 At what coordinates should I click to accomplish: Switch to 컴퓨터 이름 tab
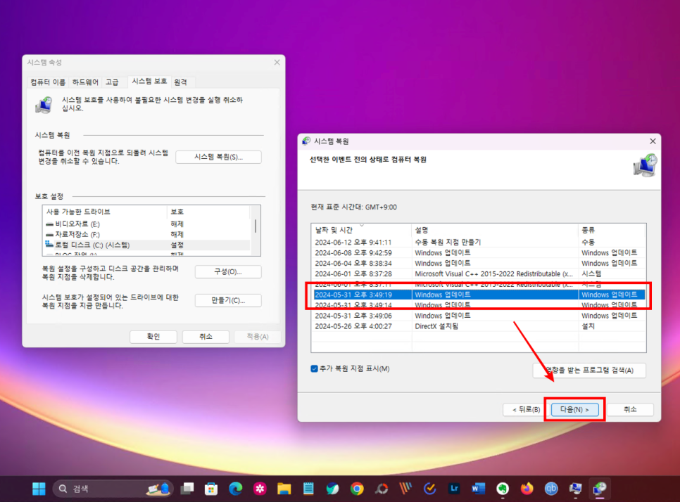(48, 82)
